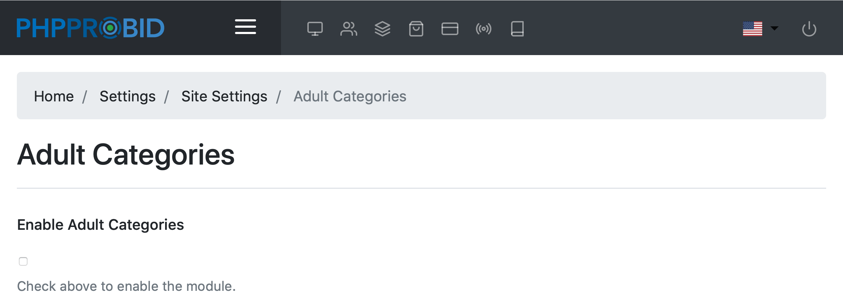The height and width of the screenshot is (294, 843).
Task: Open the shopping bag icon
Action: tap(416, 29)
